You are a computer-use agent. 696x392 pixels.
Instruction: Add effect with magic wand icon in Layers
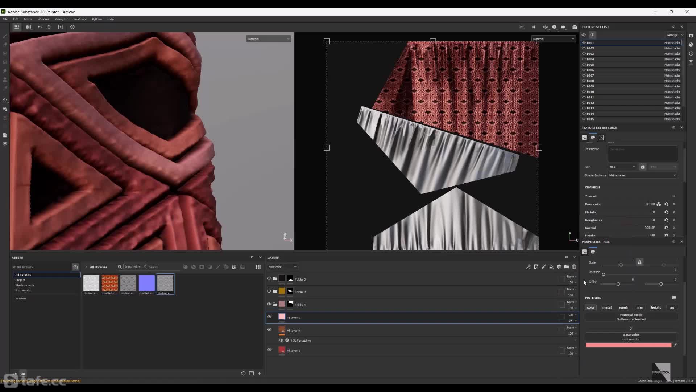point(529,267)
